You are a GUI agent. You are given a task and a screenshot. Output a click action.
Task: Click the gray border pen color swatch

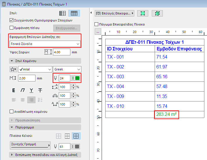click(76, 146)
